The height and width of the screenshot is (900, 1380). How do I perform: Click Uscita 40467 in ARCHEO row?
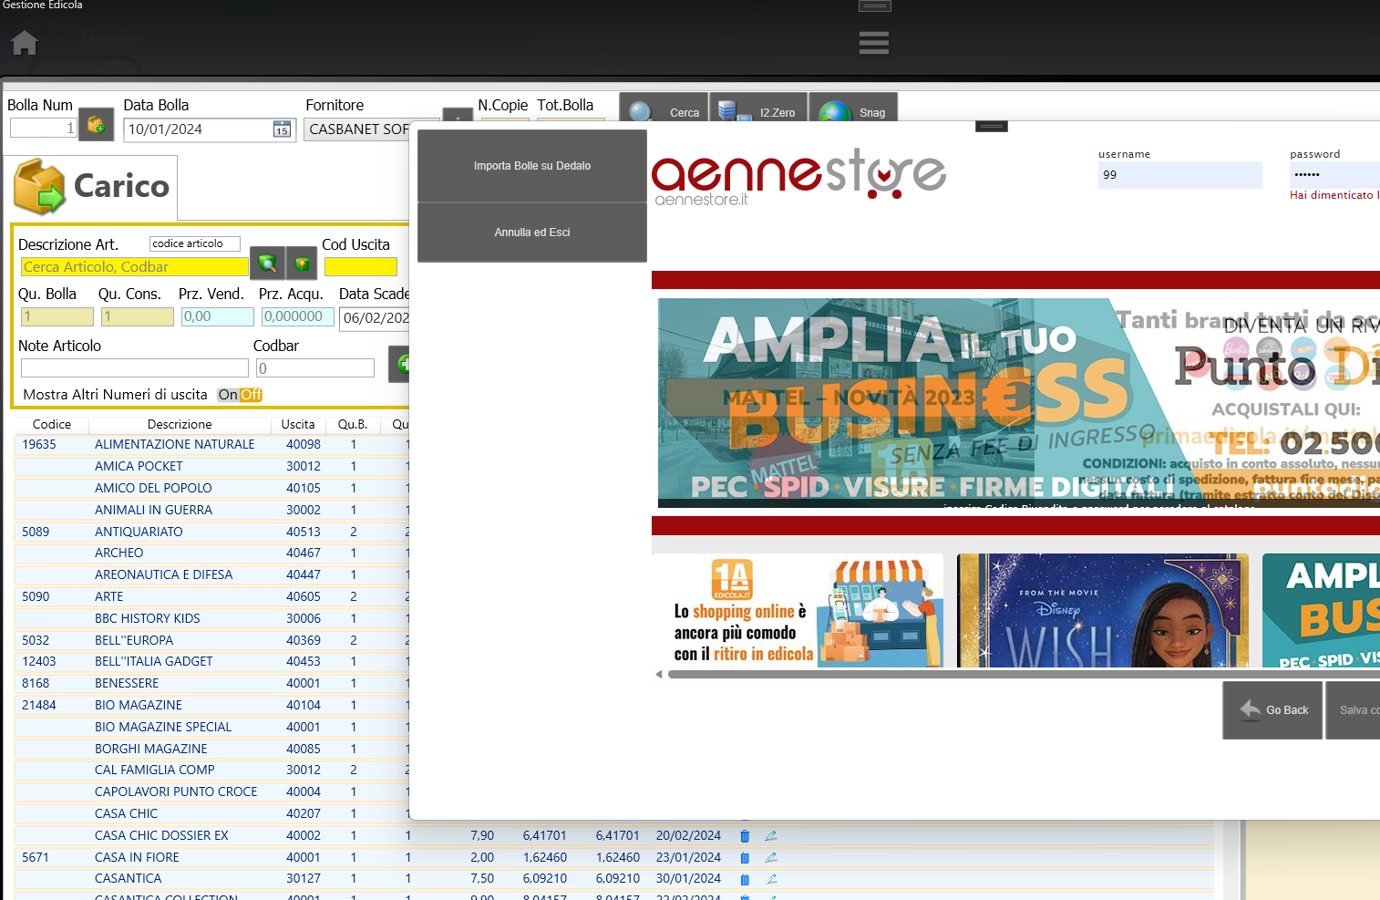(304, 553)
